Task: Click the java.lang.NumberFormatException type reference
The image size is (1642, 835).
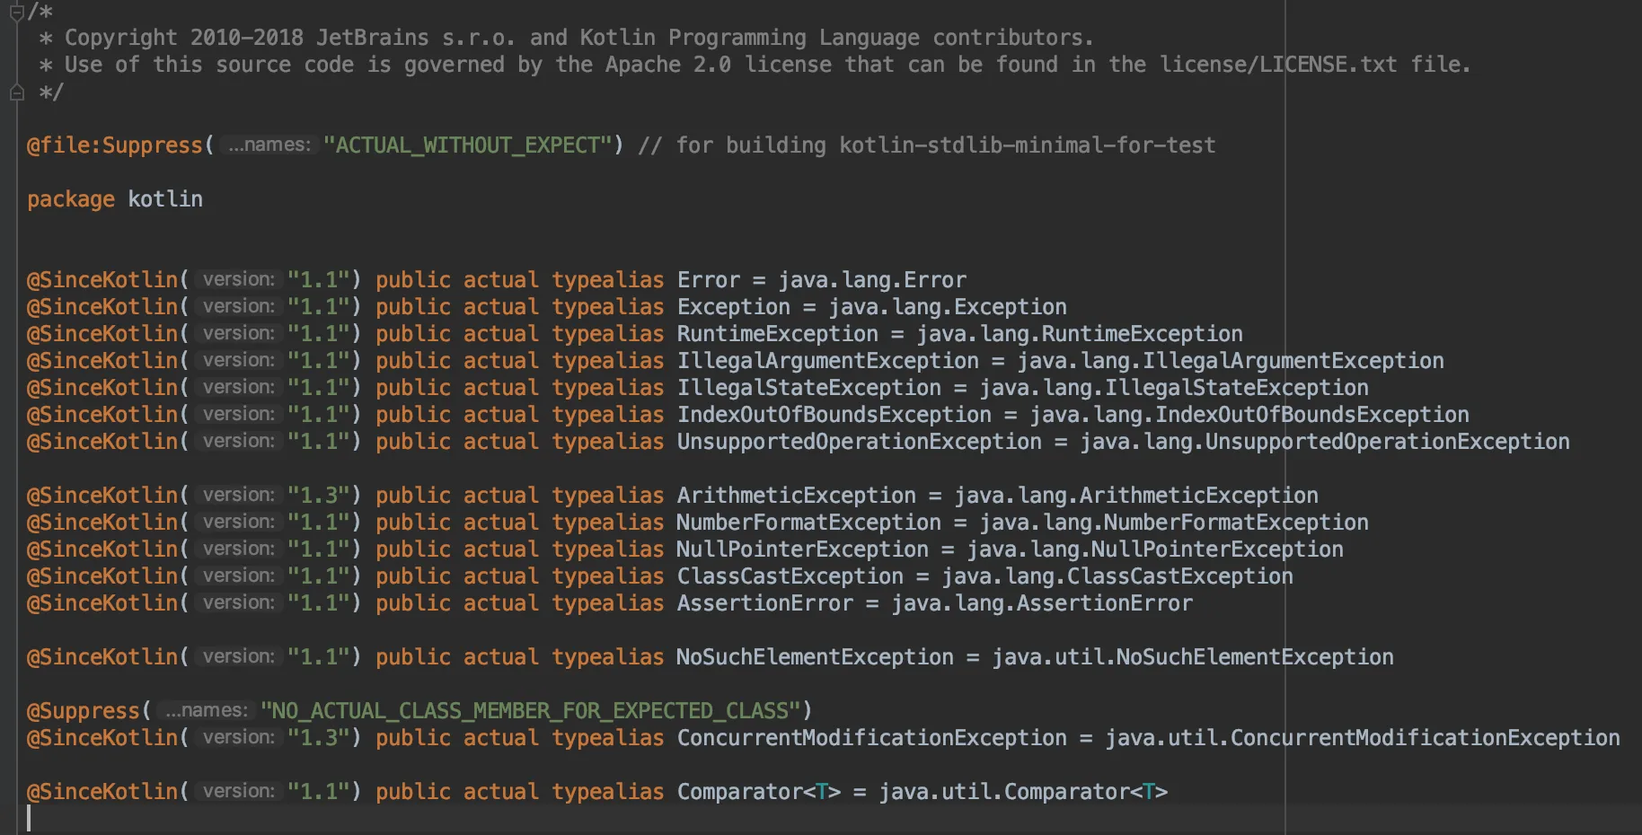Action: [1174, 523]
